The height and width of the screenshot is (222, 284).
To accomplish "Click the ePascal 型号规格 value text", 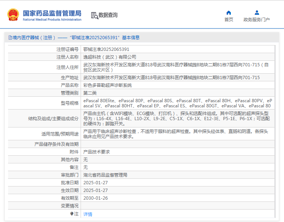I will click(x=177, y=103).
